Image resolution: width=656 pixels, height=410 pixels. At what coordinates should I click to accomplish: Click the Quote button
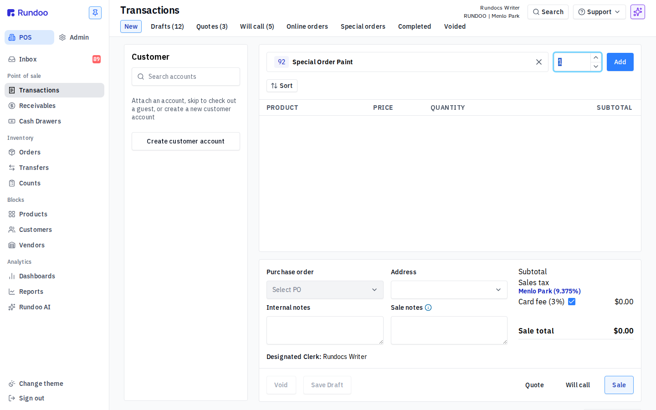[x=534, y=385]
